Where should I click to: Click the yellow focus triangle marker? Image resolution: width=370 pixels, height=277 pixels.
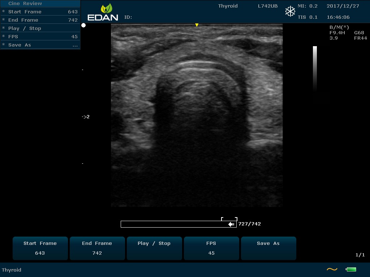[197, 25]
